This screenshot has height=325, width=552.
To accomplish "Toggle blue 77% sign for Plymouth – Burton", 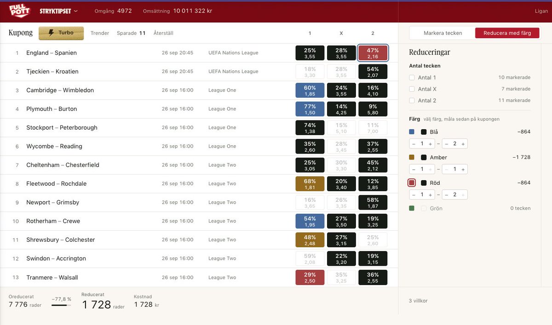I will 310,109.
